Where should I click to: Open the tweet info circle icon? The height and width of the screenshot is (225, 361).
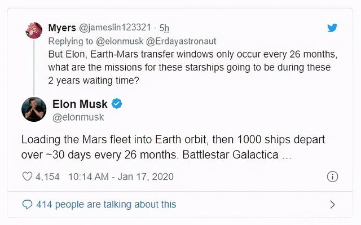click(x=332, y=177)
